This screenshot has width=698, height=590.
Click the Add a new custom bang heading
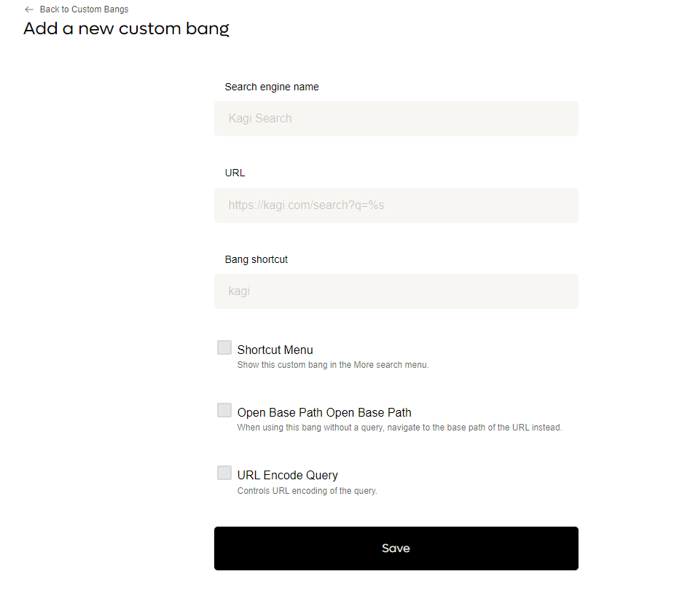point(125,28)
